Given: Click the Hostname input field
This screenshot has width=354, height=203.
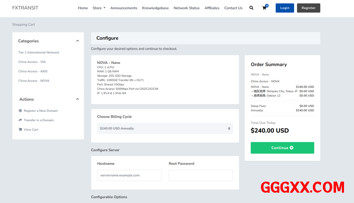Looking at the screenshot, I should tap(129, 175).
